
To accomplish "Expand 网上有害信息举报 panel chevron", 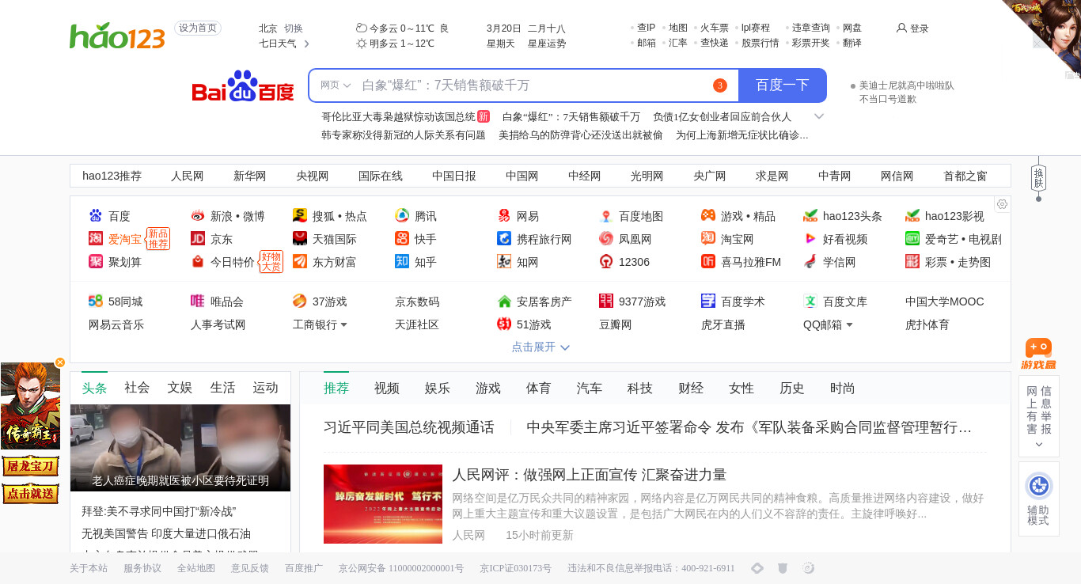I will click(x=1038, y=445).
